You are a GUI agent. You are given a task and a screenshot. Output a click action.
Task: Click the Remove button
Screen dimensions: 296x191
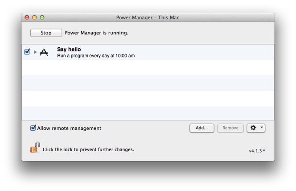(x=230, y=128)
